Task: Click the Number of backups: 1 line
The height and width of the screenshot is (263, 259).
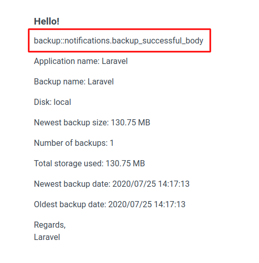Action: (x=74, y=143)
